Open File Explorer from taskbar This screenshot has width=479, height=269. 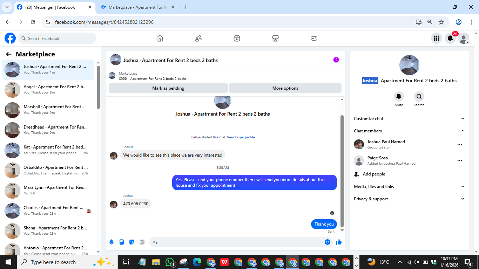click(x=156, y=262)
